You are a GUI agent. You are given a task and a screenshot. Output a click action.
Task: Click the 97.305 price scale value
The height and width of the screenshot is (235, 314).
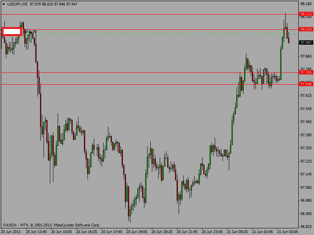306,148
